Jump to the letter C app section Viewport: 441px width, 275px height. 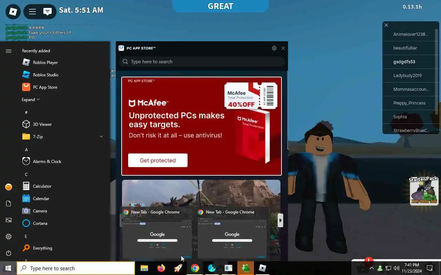pos(26,174)
